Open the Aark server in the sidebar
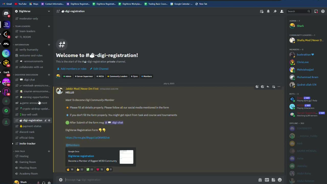This screenshot has height=184, width=327. pos(6,72)
